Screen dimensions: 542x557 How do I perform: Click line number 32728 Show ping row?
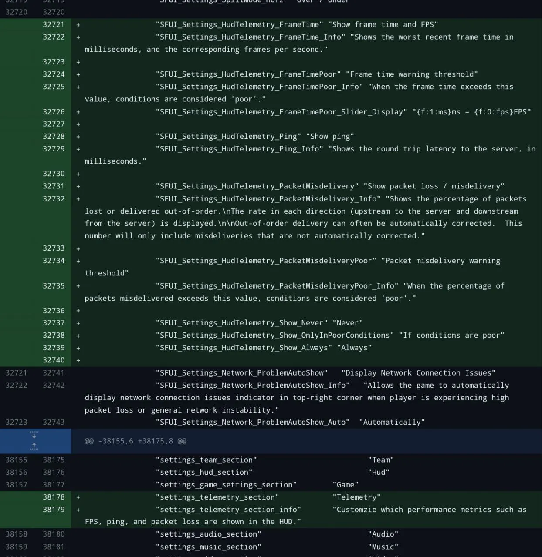[54, 137]
